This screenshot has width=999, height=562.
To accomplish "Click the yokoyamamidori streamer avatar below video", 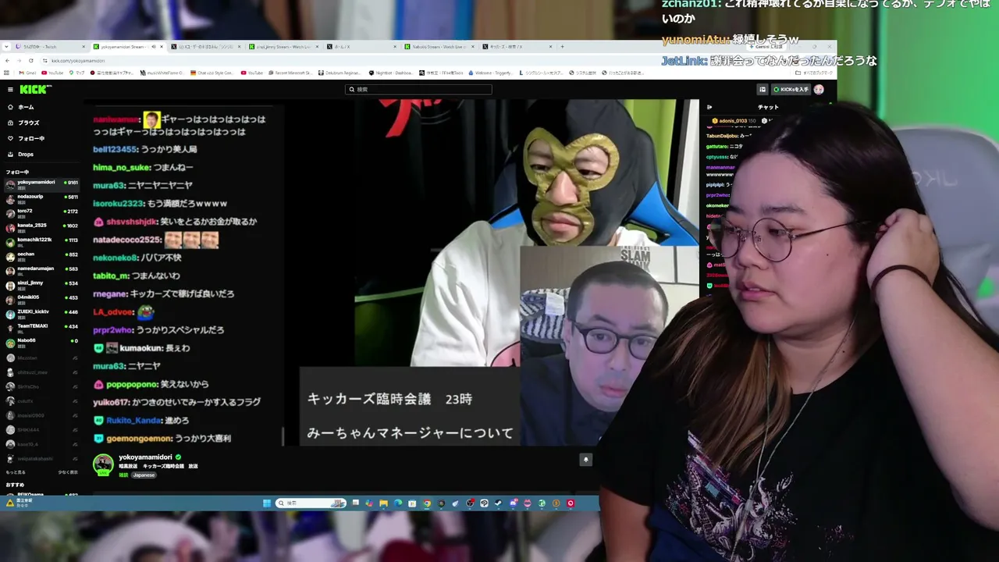I will (103, 464).
